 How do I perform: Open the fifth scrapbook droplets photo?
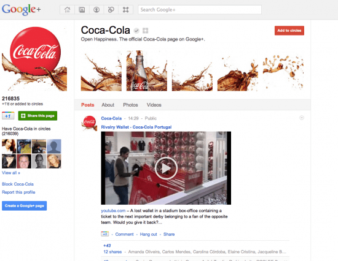click(x=283, y=70)
